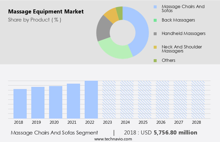This screenshot has width=220, height=142.
Task: Click the hatched 2023 forecast bar
Action: tap(109, 100)
